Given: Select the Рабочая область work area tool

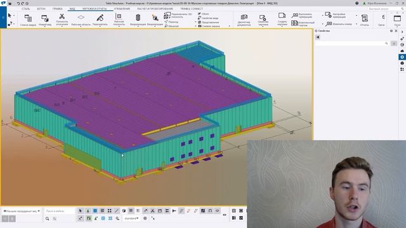Looking at the screenshot, I should (x=81, y=20).
